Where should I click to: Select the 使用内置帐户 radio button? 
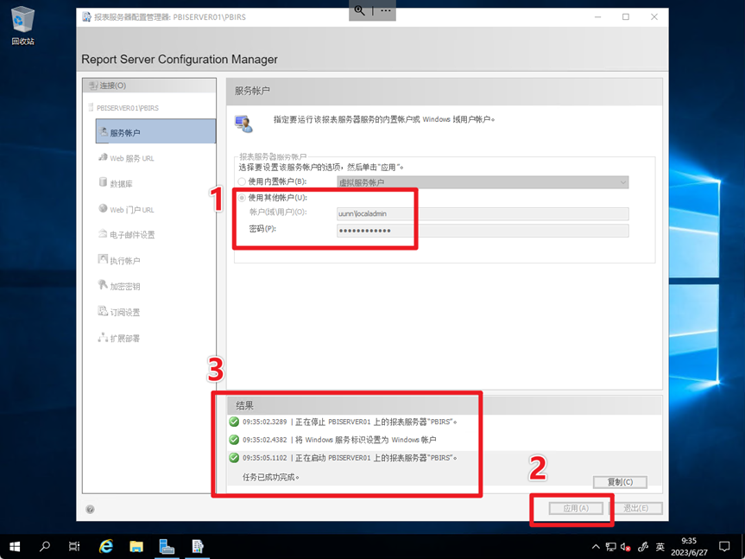242,182
